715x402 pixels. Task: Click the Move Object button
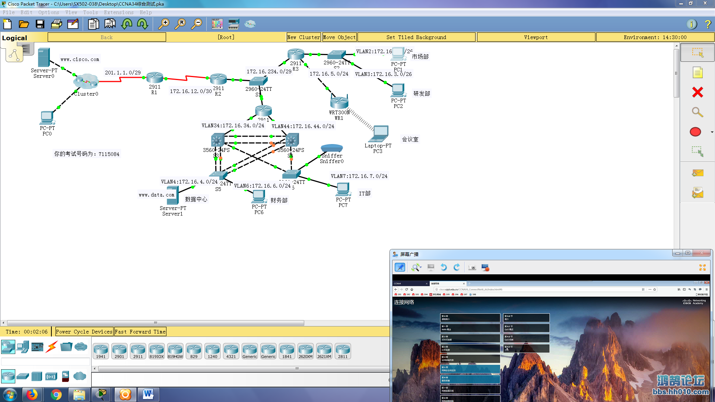(x=339, y=37)
